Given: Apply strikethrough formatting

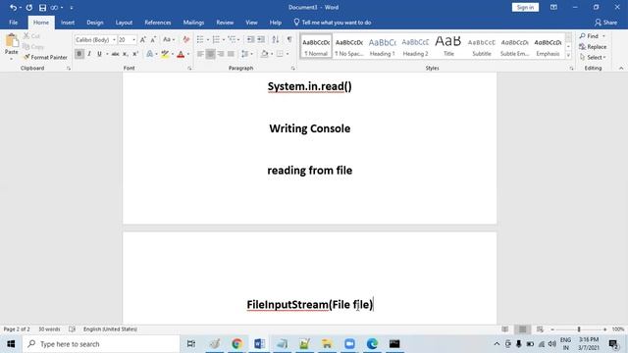Looking at the screenshot, I should [115, 54].
